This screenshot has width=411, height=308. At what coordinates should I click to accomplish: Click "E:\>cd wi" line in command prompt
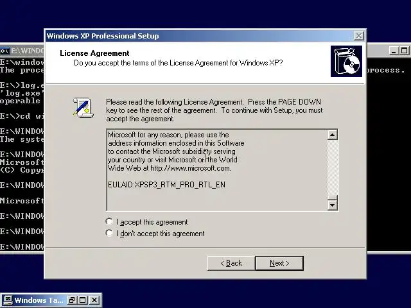pyautogui.click(x=22, y=116)
